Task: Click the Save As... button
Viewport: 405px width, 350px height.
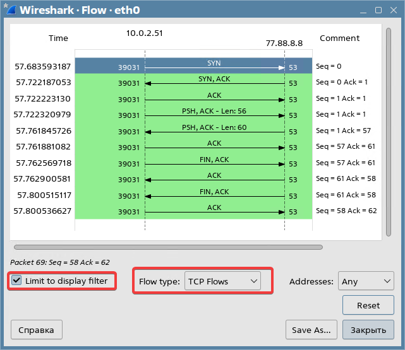Action: (311, 330)
